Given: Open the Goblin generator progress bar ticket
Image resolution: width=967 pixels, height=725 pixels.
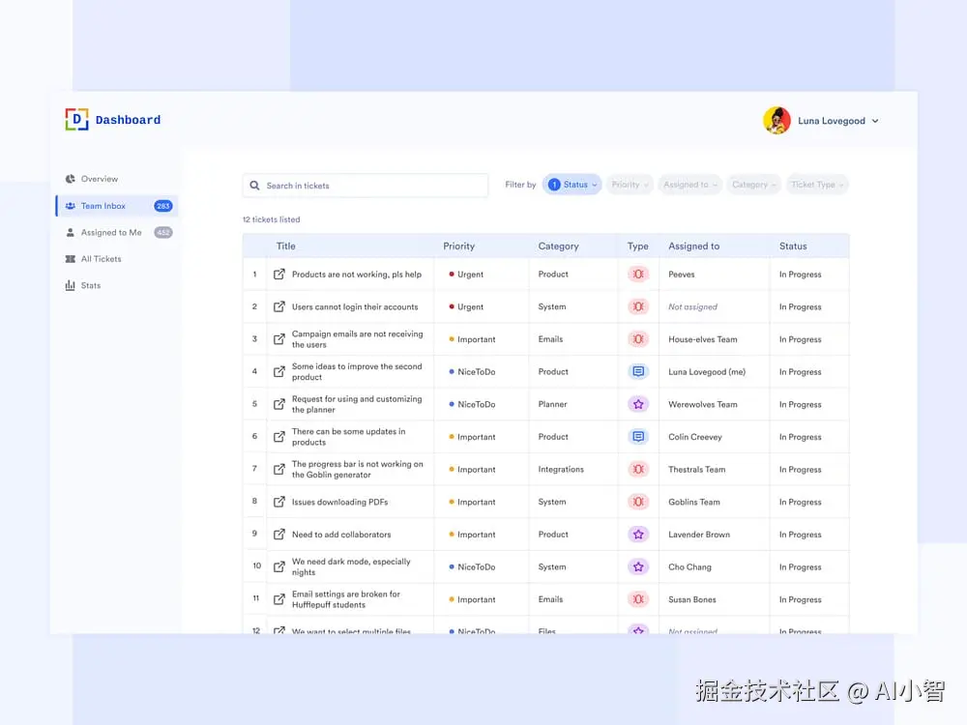Looking at the screenshot, I should tap(279, 469).
